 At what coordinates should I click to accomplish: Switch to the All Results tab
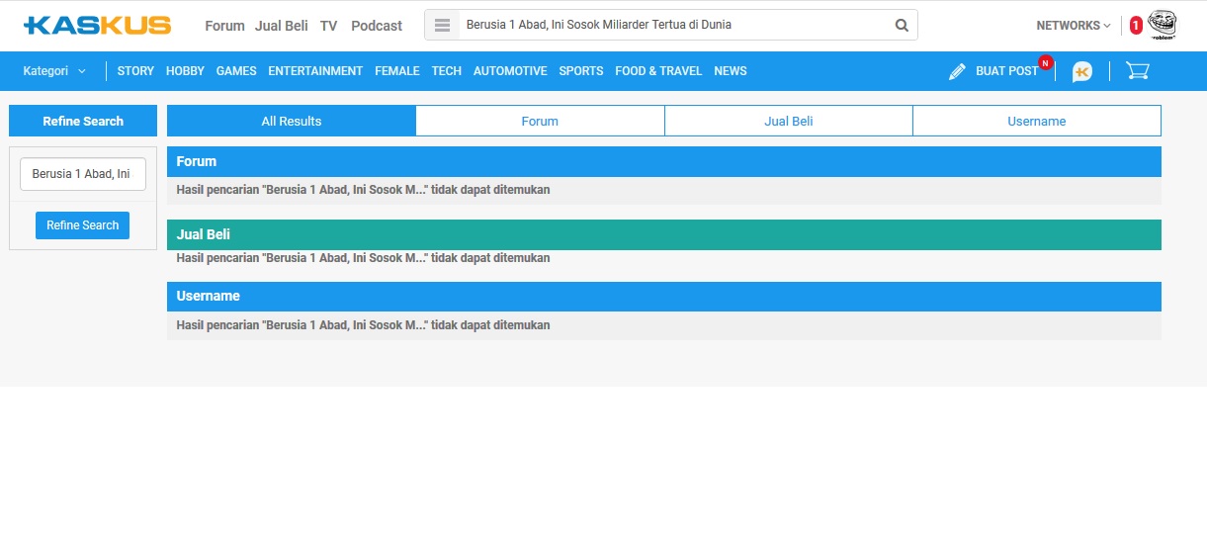point(292,121)
